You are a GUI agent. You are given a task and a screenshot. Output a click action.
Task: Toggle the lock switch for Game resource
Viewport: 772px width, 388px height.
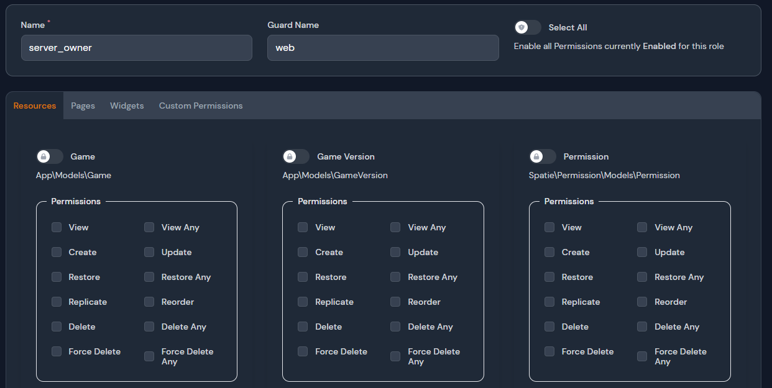point(50,156)
